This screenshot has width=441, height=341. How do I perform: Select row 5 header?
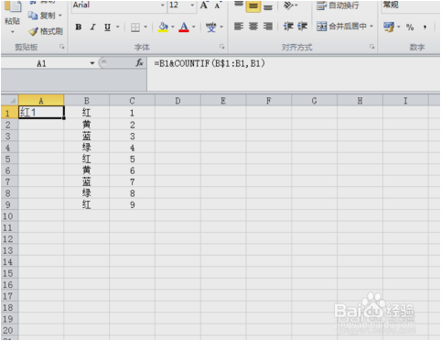(9, 159)
